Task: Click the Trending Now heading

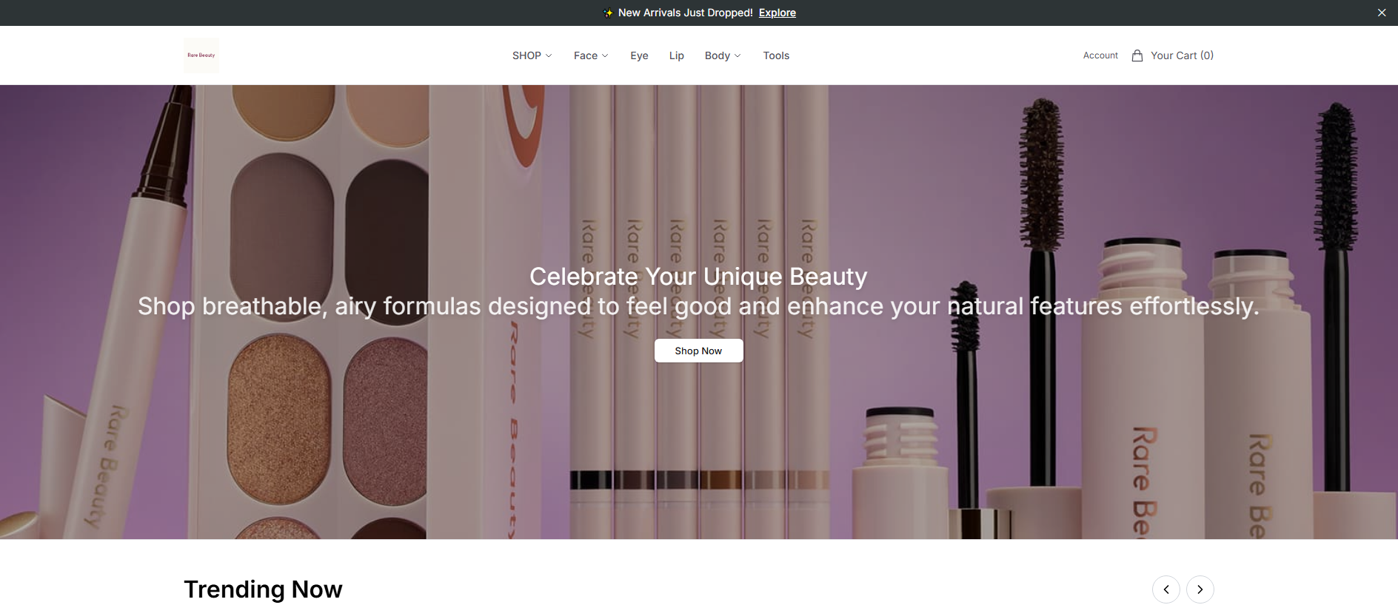Action: tap(263, 589)
